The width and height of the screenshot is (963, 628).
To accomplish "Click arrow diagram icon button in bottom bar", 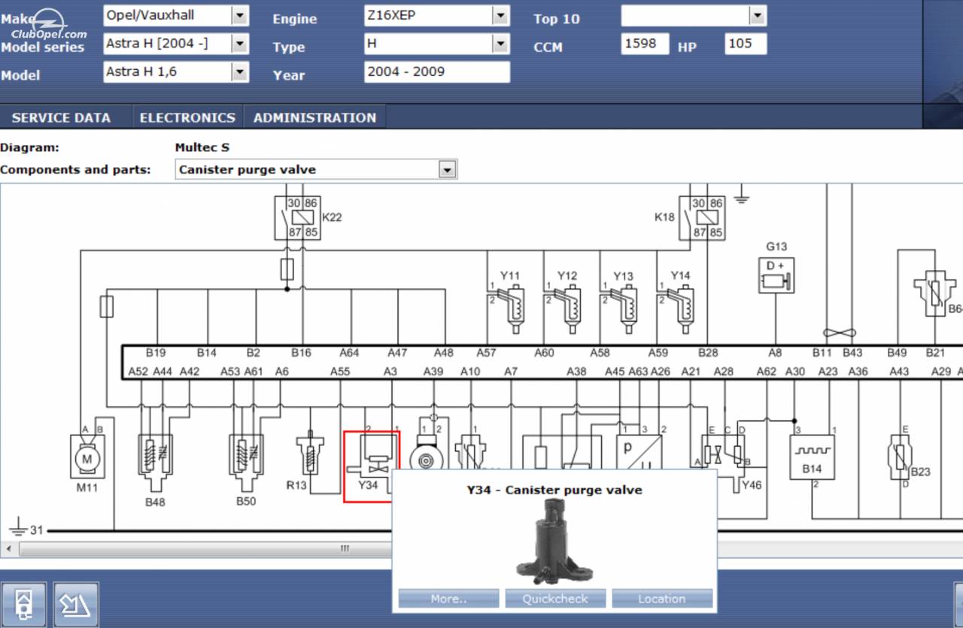I will point(76,605).
